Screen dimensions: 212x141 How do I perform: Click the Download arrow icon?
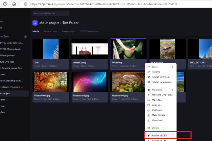point(149,120)
